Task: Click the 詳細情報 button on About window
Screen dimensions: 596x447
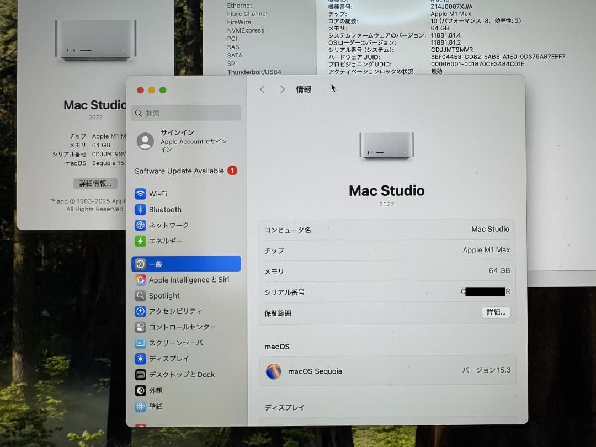Action: pyautogui.click(x=95, y=183)
